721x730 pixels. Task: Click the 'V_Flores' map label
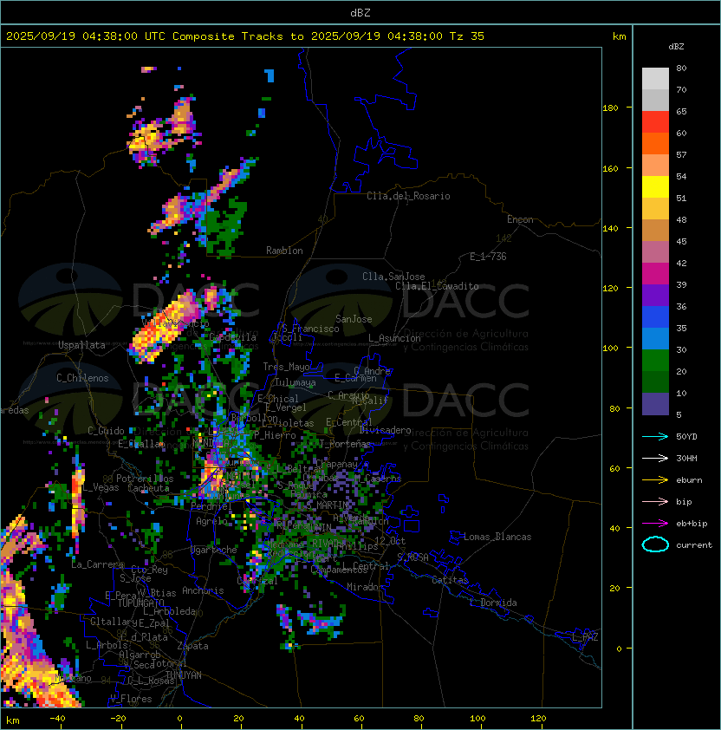click(x=131, y=699)
